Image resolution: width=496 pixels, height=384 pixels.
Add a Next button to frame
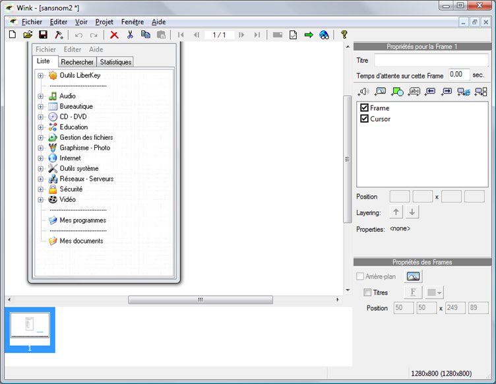coord(447,92)
